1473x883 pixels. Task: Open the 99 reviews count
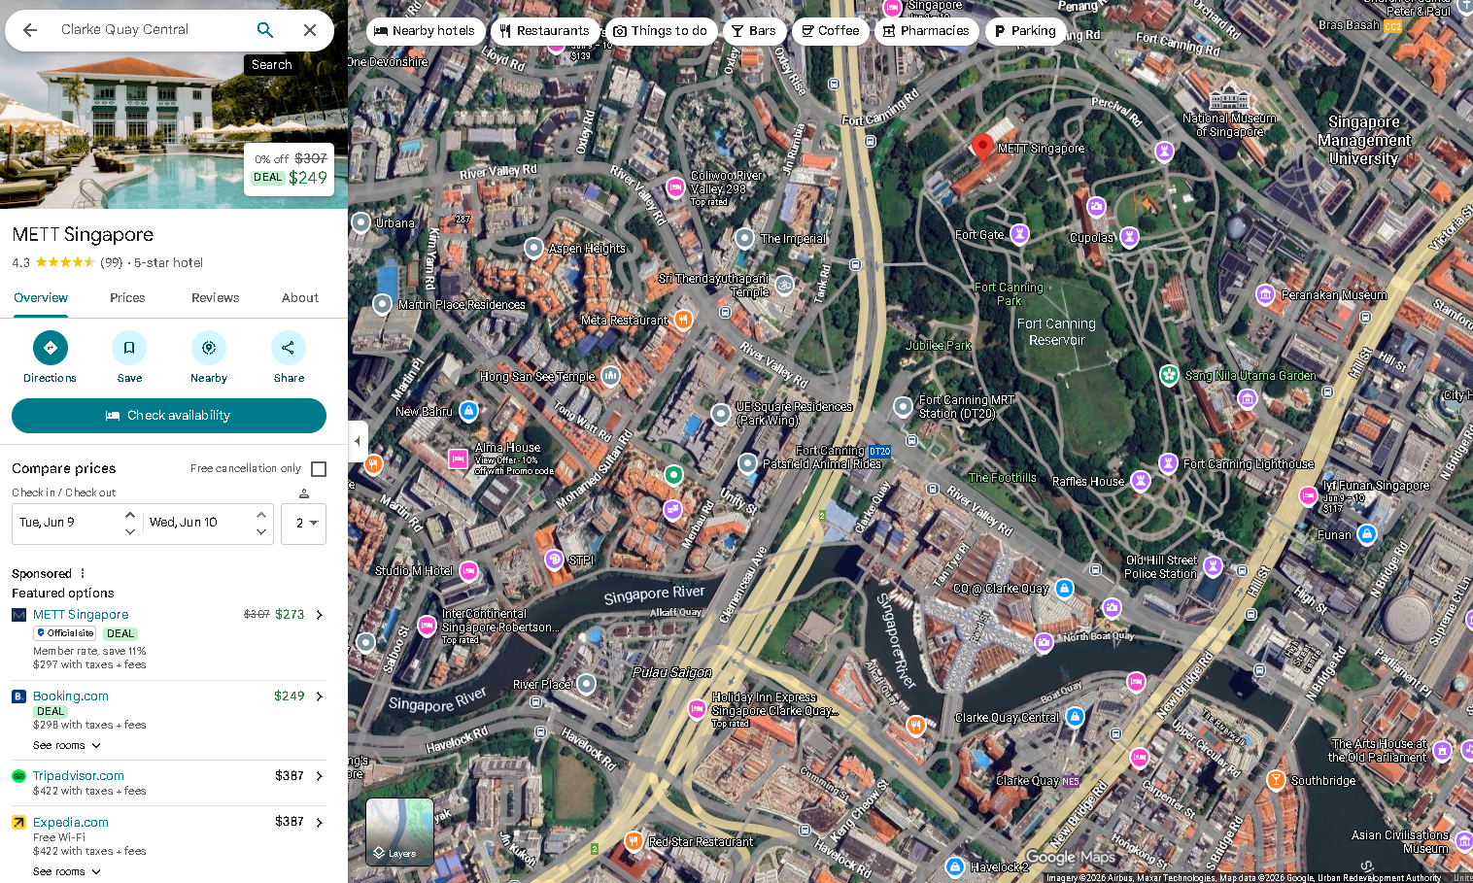pyautogui.click(x=112, y=262)
